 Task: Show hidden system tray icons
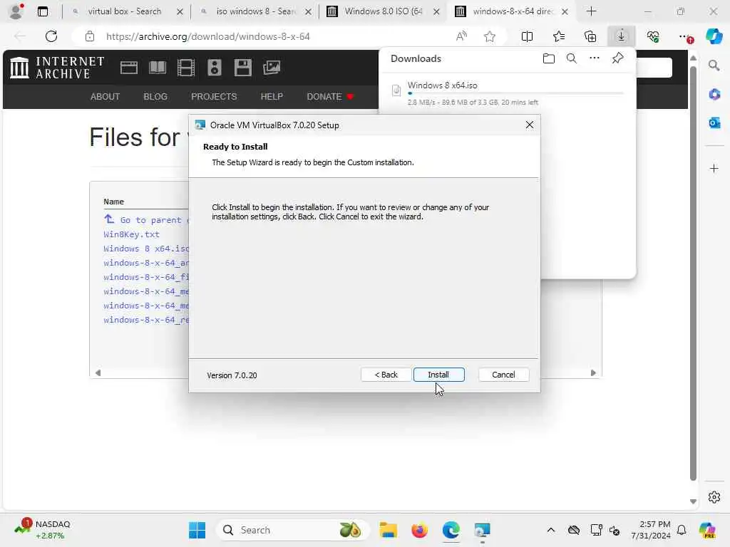click(551, 530)
